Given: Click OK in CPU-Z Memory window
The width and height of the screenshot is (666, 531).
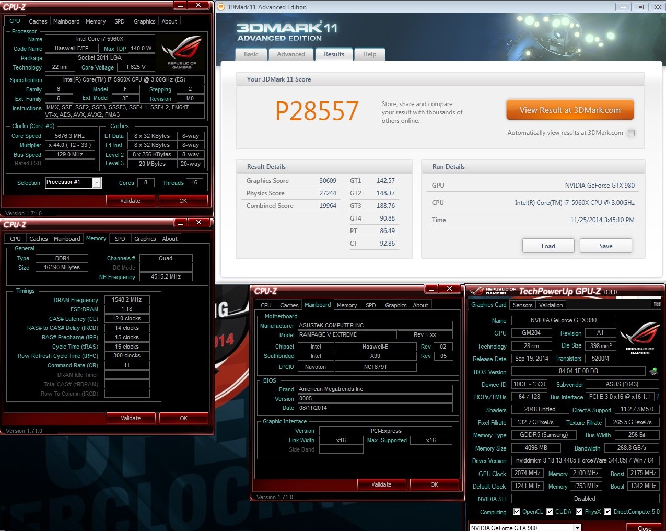Looking at the screenshot, I should click(184, 418).
